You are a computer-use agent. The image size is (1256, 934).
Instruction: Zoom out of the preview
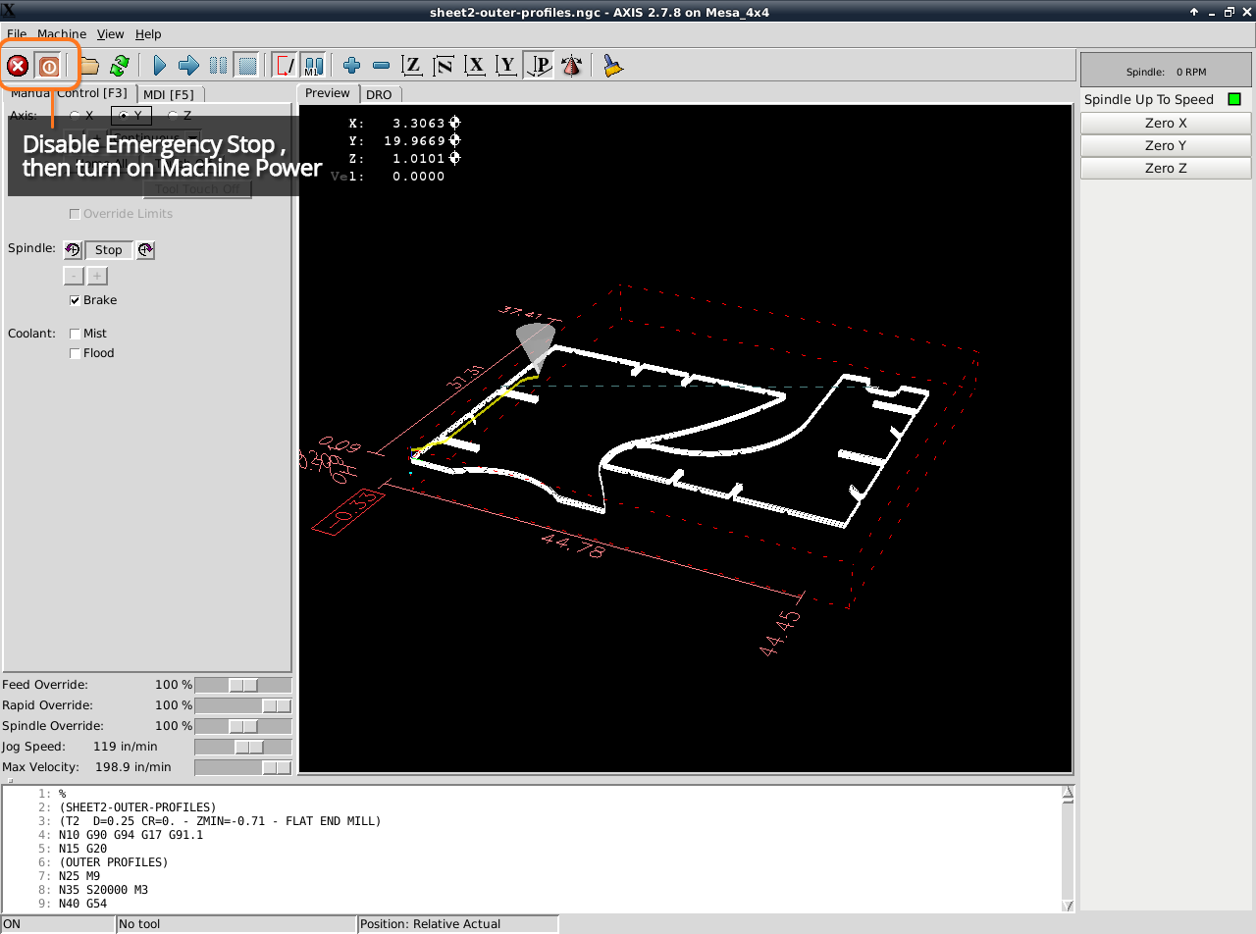click(382, 66)
